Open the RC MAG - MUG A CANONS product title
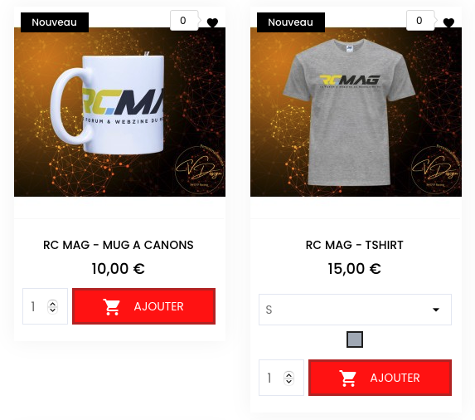 tap(119, 245)
